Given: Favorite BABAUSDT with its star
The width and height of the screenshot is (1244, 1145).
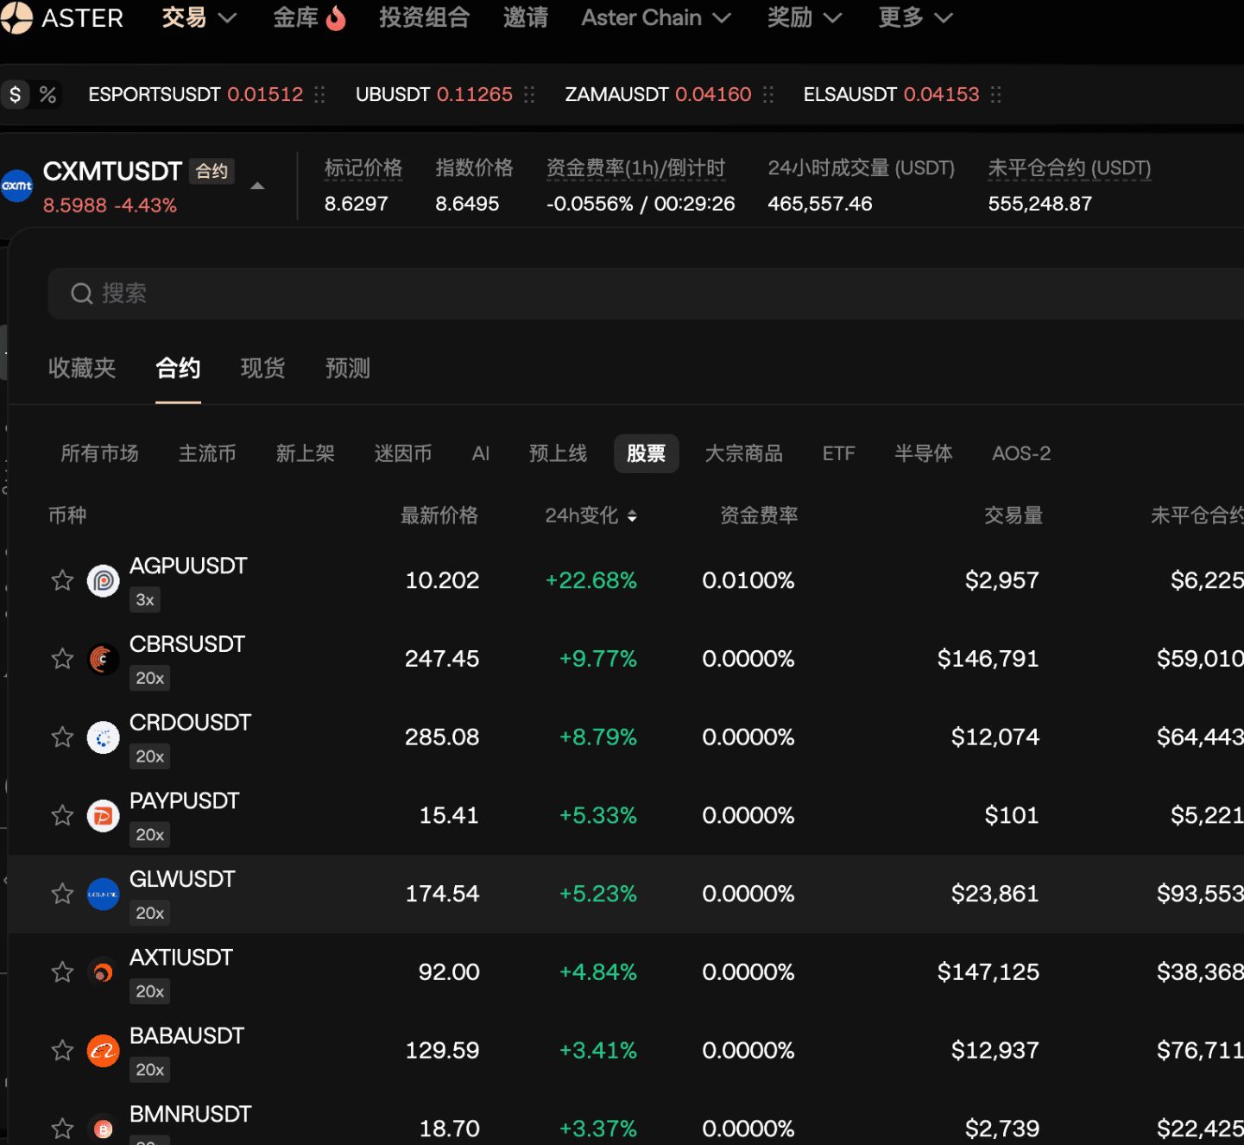Looking at the screenshot, I should click(x=62, y=1050).
